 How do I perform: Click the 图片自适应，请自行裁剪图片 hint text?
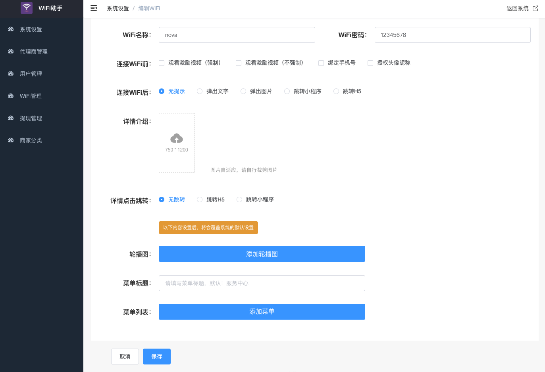pyautogui.click(x=244, y=170)
